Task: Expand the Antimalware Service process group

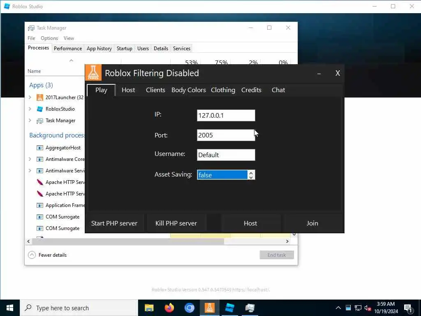Action: click(x=30, y=171)
